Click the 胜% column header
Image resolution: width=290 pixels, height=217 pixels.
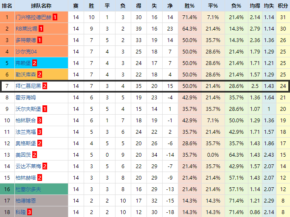189,6
